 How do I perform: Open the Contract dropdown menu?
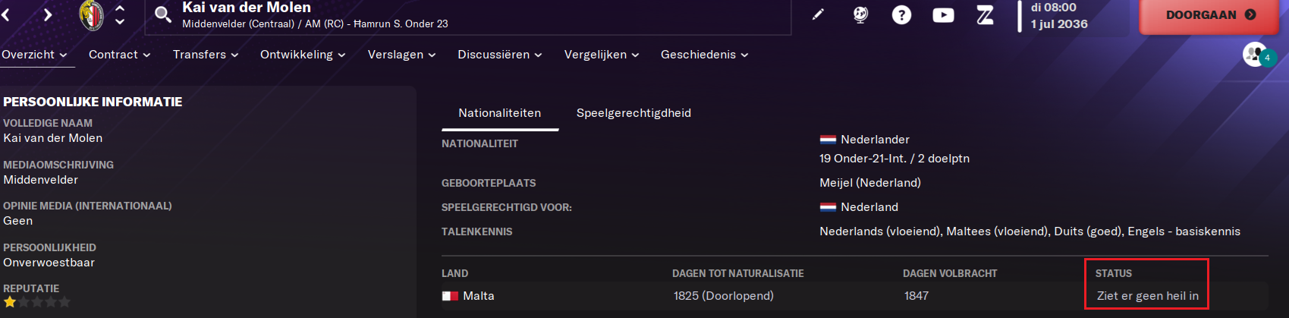click(119, 55)
